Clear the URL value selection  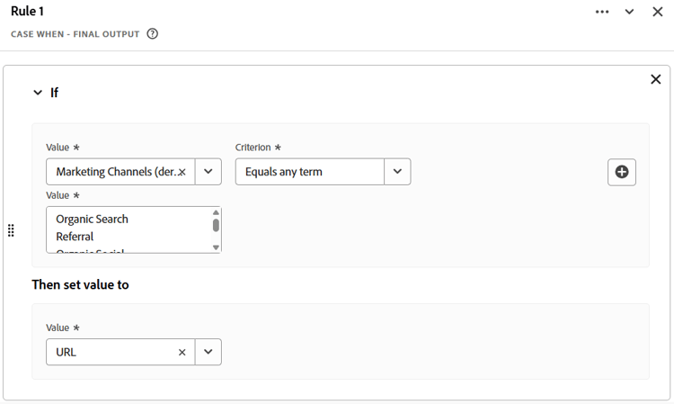(x=182, y=352)
